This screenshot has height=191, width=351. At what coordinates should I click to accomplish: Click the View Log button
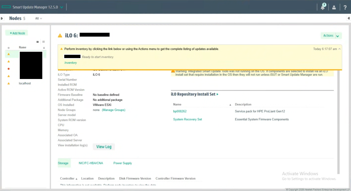tap(104, 147)
